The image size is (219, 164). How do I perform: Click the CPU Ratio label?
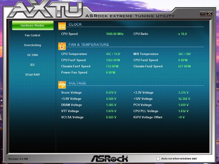click(x=141, y=34)
